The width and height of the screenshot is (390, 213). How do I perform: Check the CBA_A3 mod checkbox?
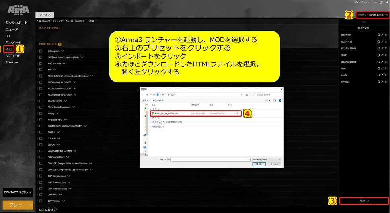[x=41, y=145]
